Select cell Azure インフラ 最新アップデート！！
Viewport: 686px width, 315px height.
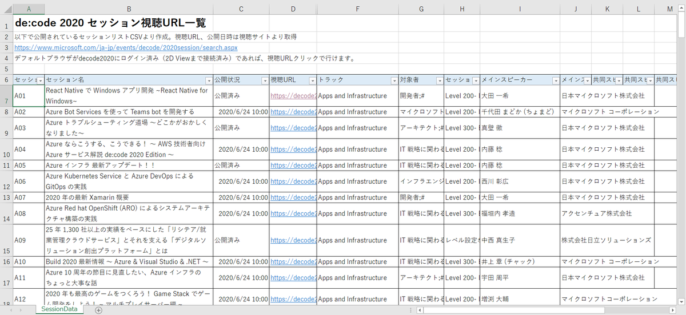[x=129, y=165]
